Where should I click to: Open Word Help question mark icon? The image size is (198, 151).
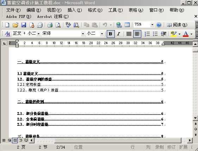[x=159, y=25]
